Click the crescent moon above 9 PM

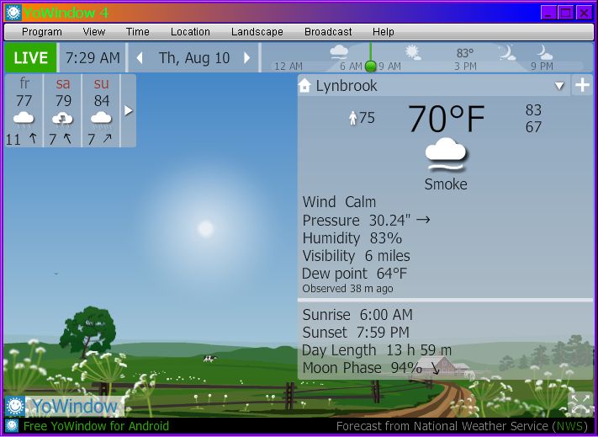point(545,52)
